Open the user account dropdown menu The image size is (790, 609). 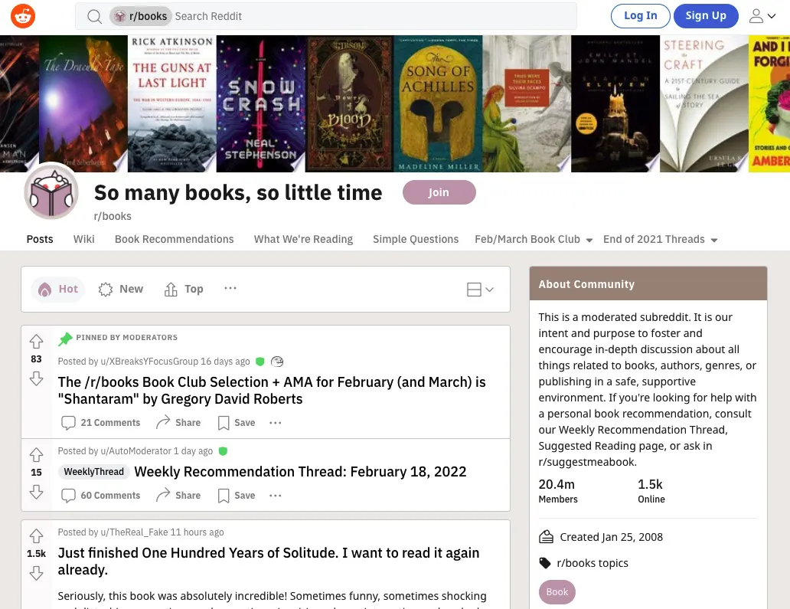tap(762, 16)
